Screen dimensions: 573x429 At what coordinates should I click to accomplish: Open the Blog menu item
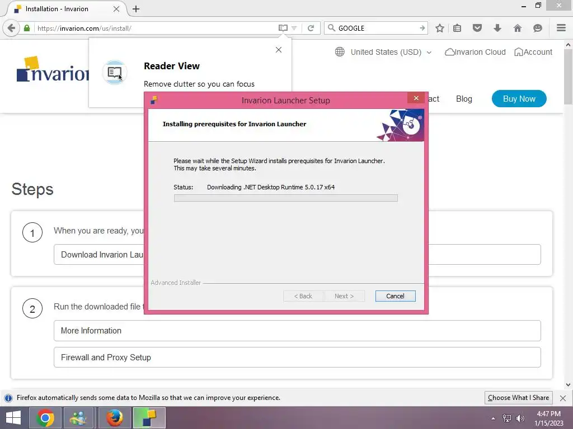464,99
